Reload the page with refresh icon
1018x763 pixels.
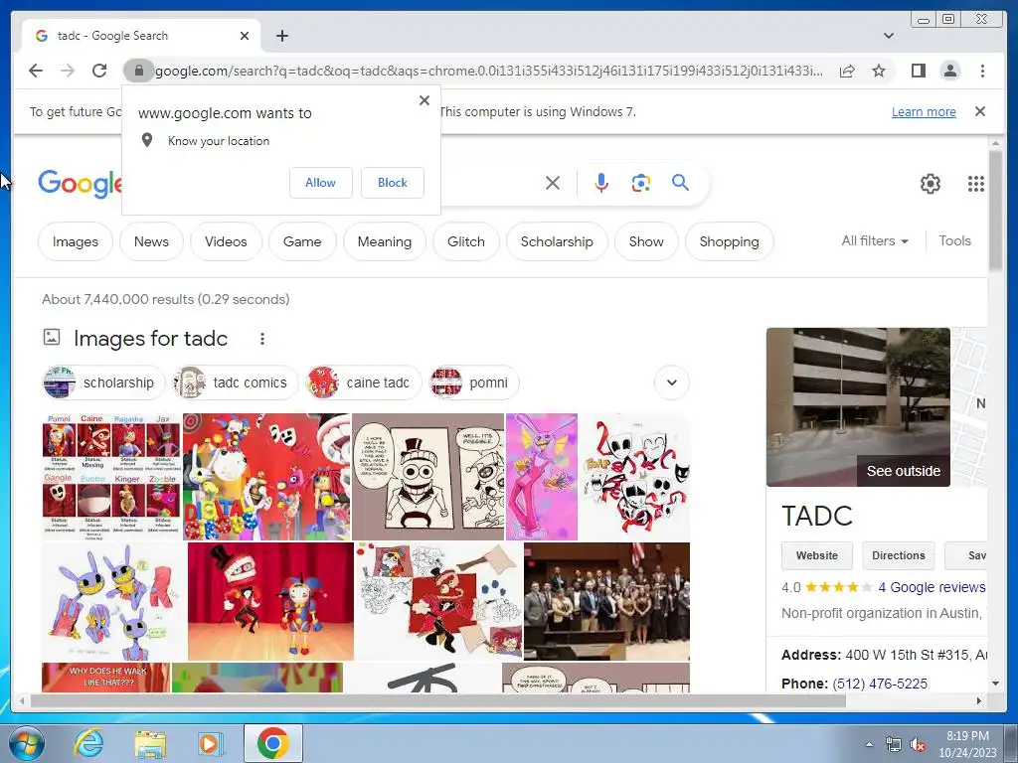99,71
